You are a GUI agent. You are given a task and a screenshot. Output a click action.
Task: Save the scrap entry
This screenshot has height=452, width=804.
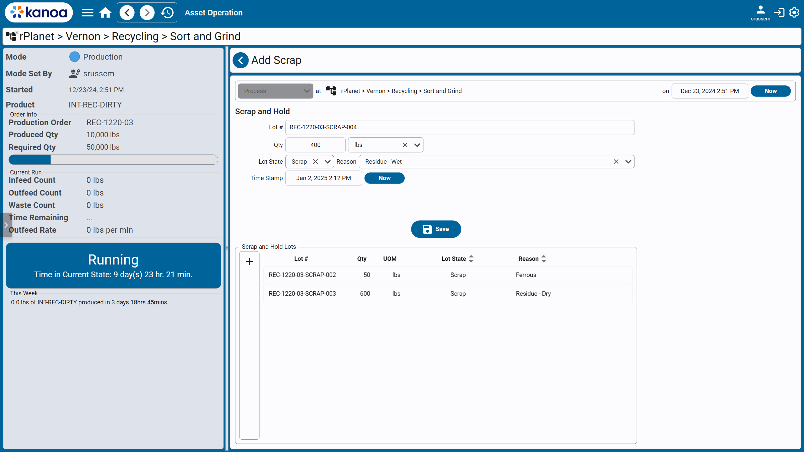(x=436, y=229)
